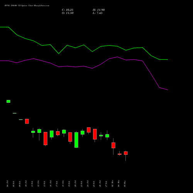Click the "25 Feb" date axis label
The width and height of the screenshot is (193, 193).
pyautogui.click(x=94, y=184)
